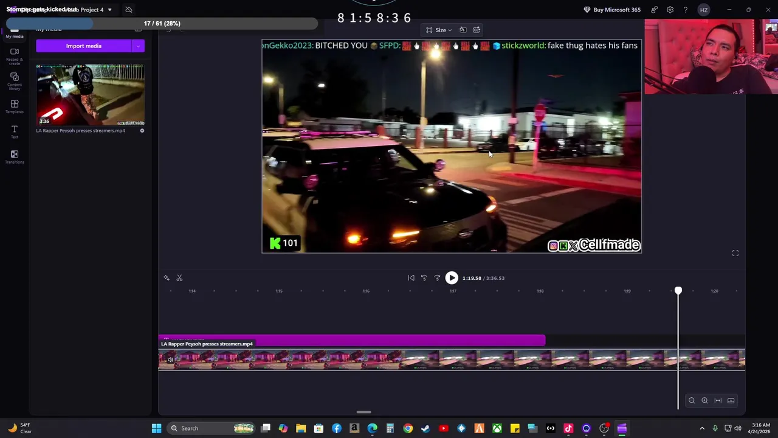The height and width of the screenshot is (438, 778).
Task: Click the 1:19.58 current timecode
Action: click(472, 278)
